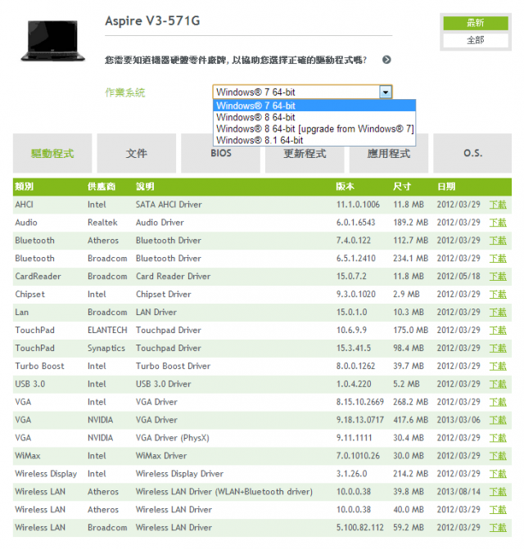This screenshot has height=550, width=524.
Task: Click the Aspire V3-571G model title
Action: pyautogui.click(x=152, y=20)
